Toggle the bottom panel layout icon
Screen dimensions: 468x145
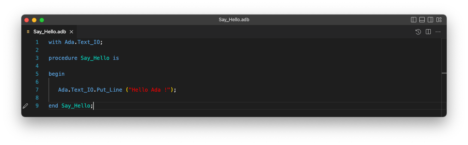[422, 20]
